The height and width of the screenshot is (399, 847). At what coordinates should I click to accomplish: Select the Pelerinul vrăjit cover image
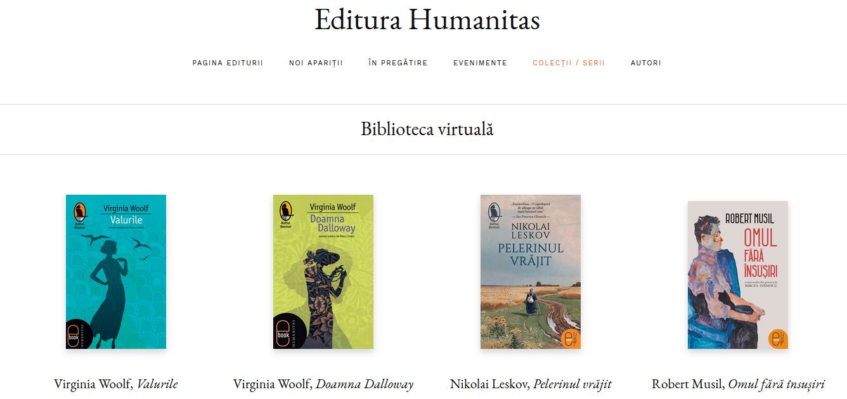tap(531, 271)
